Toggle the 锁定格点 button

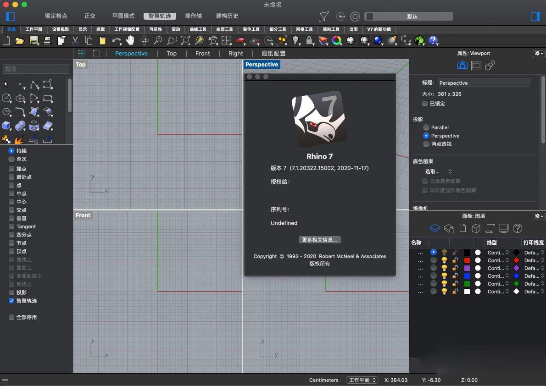(x=56, y=16)
